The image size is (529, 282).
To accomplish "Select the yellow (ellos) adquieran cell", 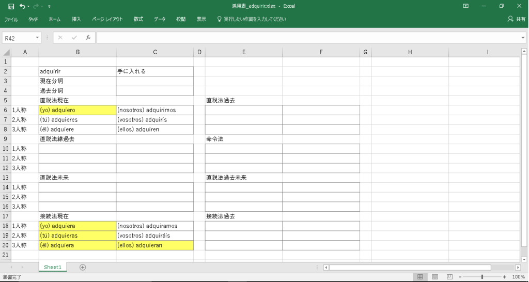I will pos(155,245).
